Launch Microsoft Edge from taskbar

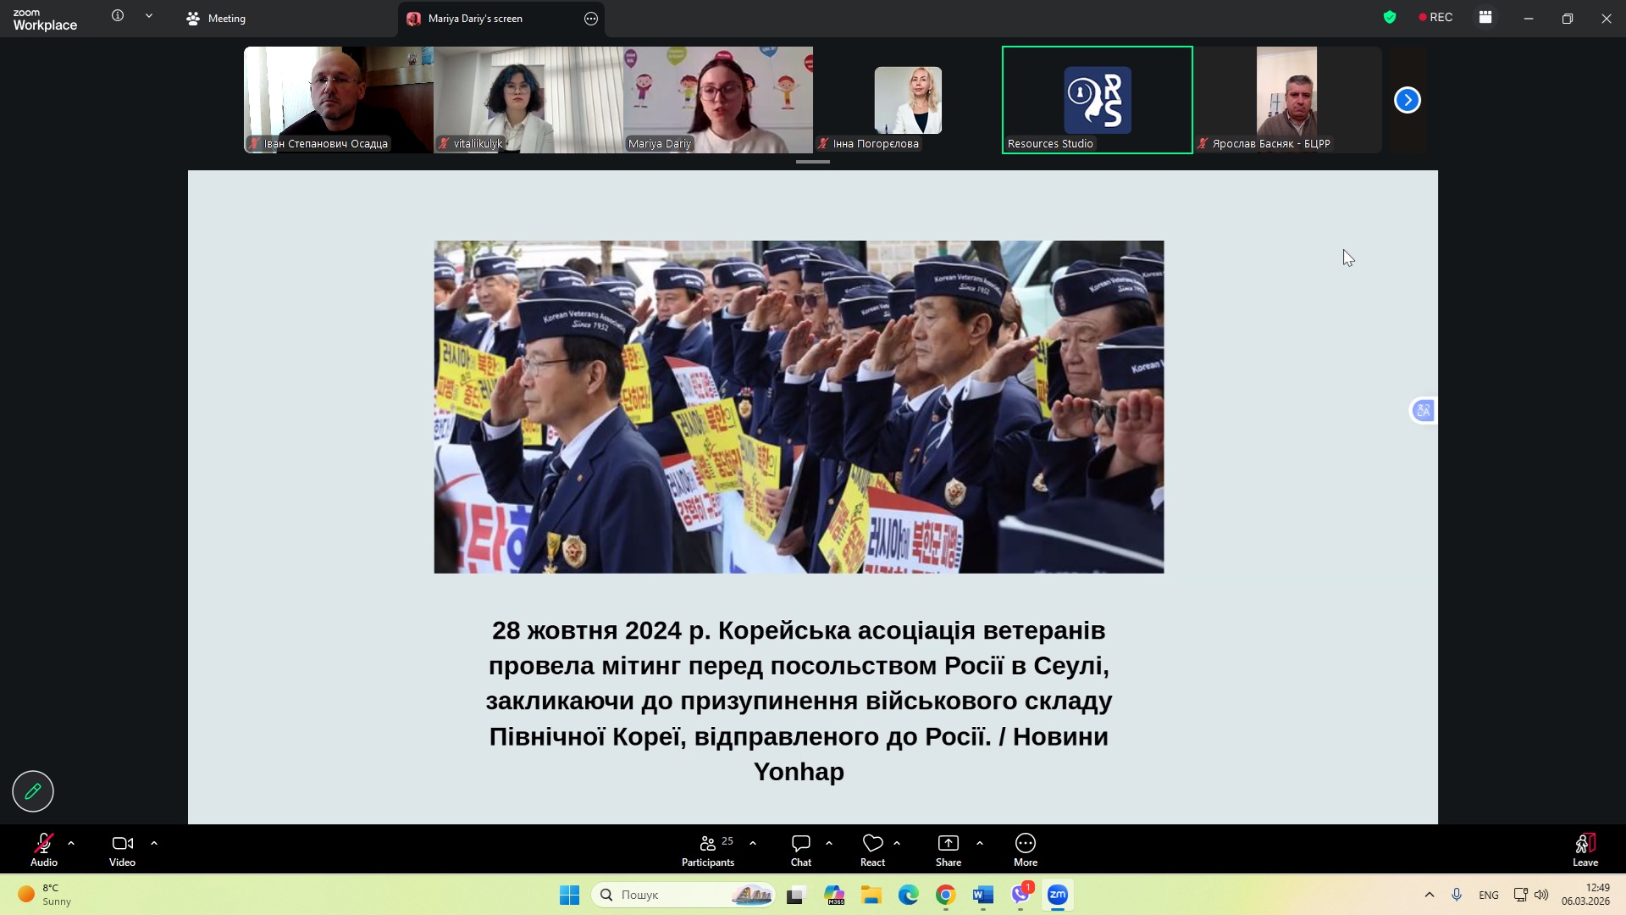909,895
